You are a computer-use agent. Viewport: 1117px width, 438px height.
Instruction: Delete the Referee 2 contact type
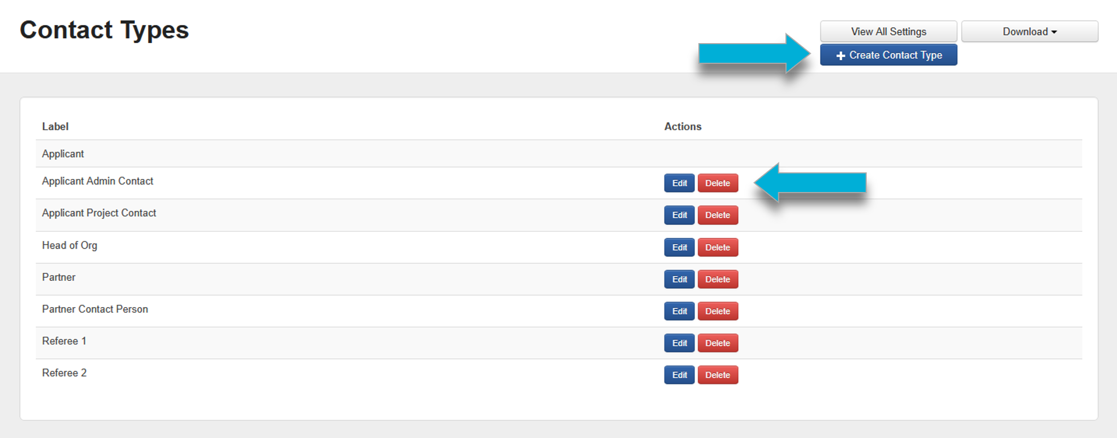pyautogui.click(x=718, y=375)
